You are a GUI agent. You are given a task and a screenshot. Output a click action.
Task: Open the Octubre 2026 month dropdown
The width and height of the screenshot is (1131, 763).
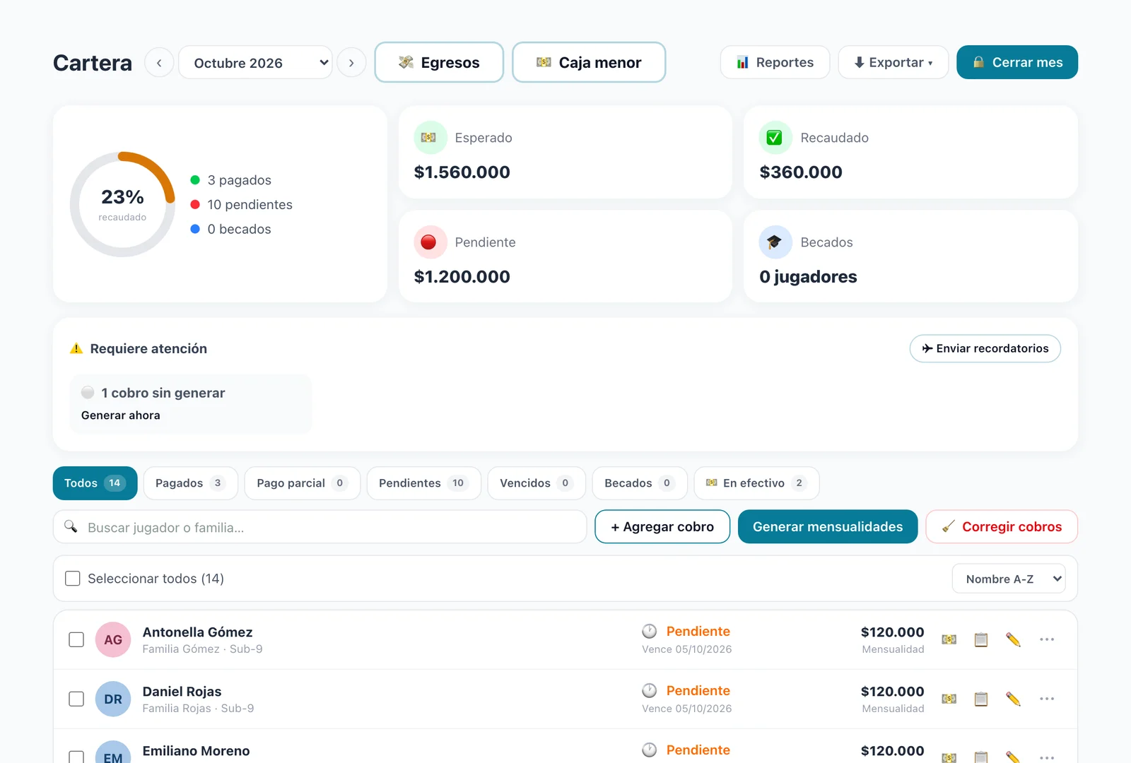[255, 63]
